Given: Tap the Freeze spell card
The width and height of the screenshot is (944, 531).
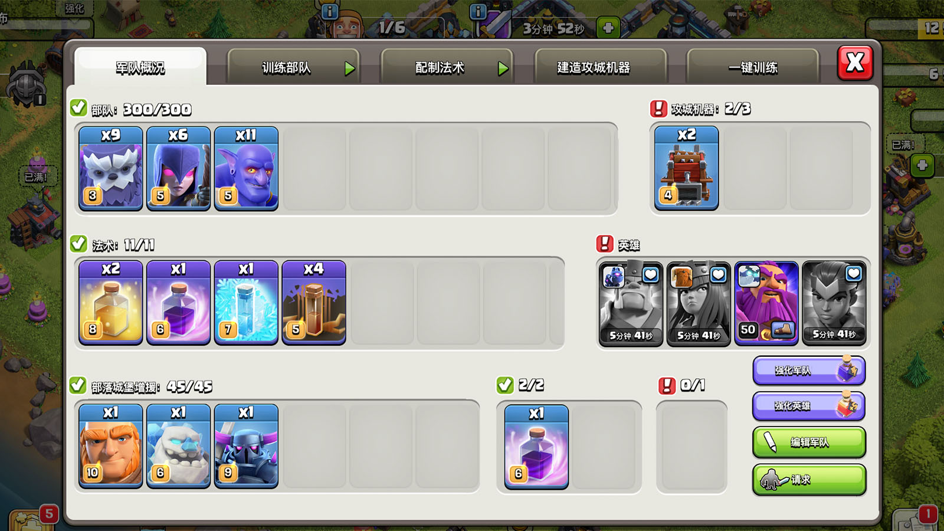Looking at the screenshot, I should [x=247, y=303].
